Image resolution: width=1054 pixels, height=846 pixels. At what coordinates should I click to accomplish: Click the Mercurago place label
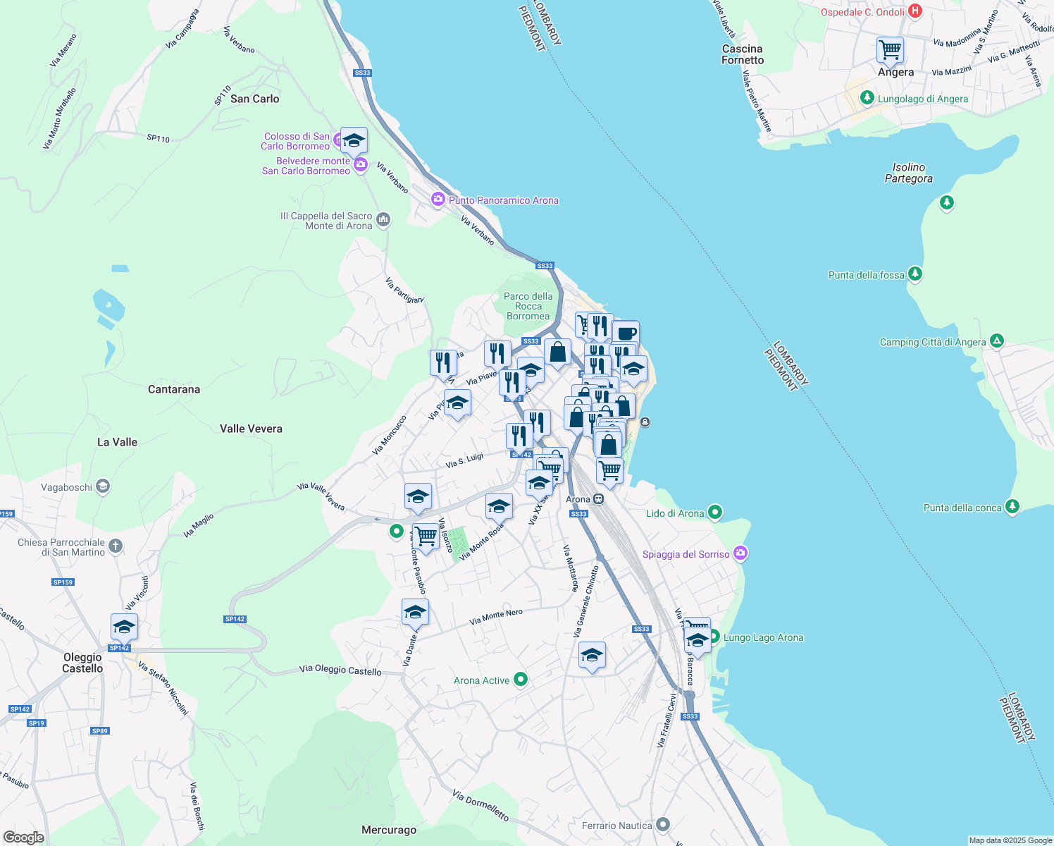coord(389,830)
